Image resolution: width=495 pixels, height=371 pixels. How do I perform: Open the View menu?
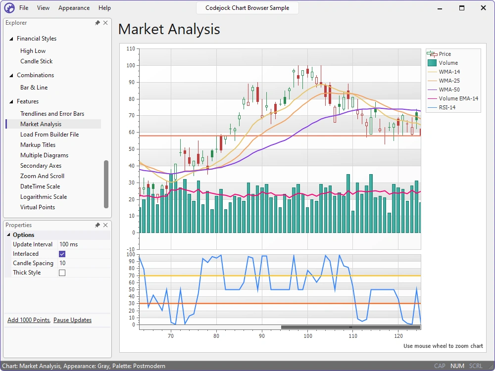(43, 8)
